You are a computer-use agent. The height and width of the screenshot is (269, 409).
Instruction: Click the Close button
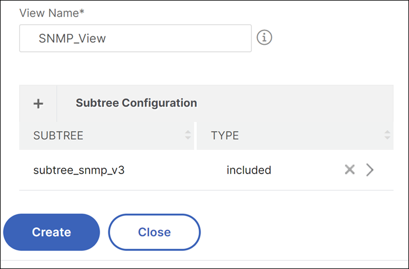(154, 232)
